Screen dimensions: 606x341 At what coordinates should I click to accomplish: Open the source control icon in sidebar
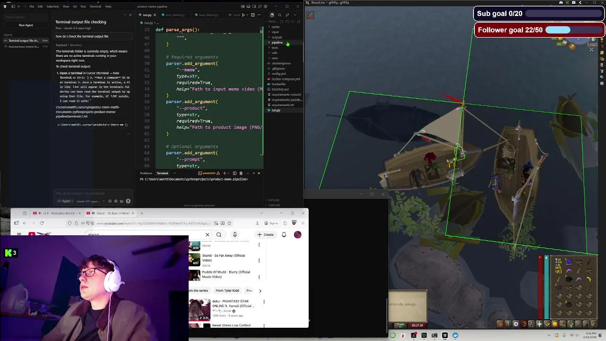coord(287,15)
